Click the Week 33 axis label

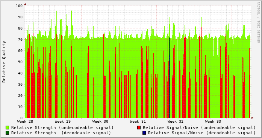point(213,122)
